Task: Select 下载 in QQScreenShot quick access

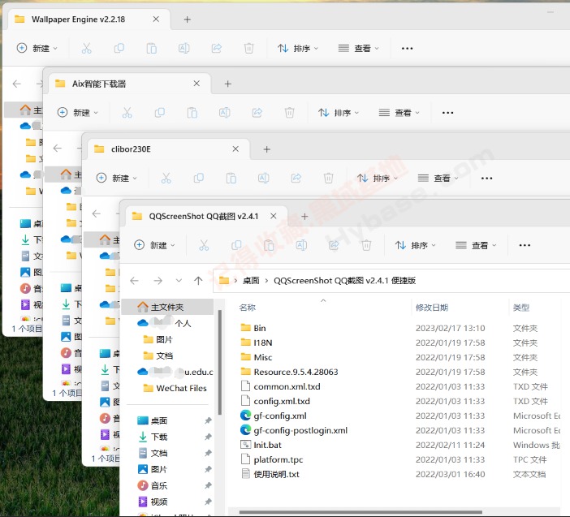Action: (159, 437)
